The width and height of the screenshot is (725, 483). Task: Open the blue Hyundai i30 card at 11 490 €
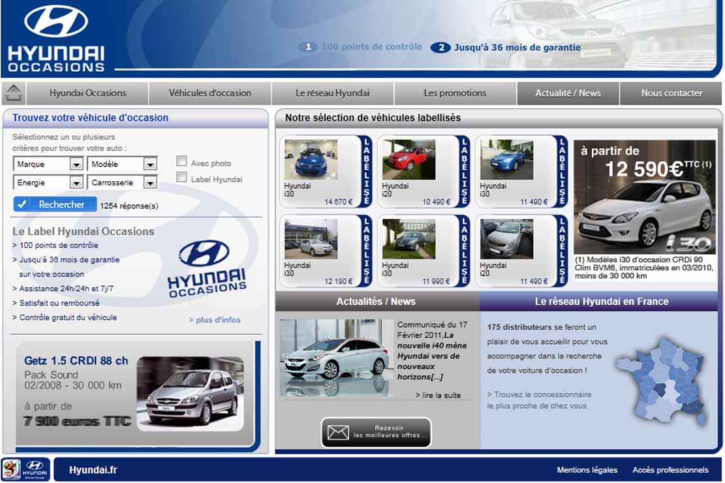coord(521,171)
